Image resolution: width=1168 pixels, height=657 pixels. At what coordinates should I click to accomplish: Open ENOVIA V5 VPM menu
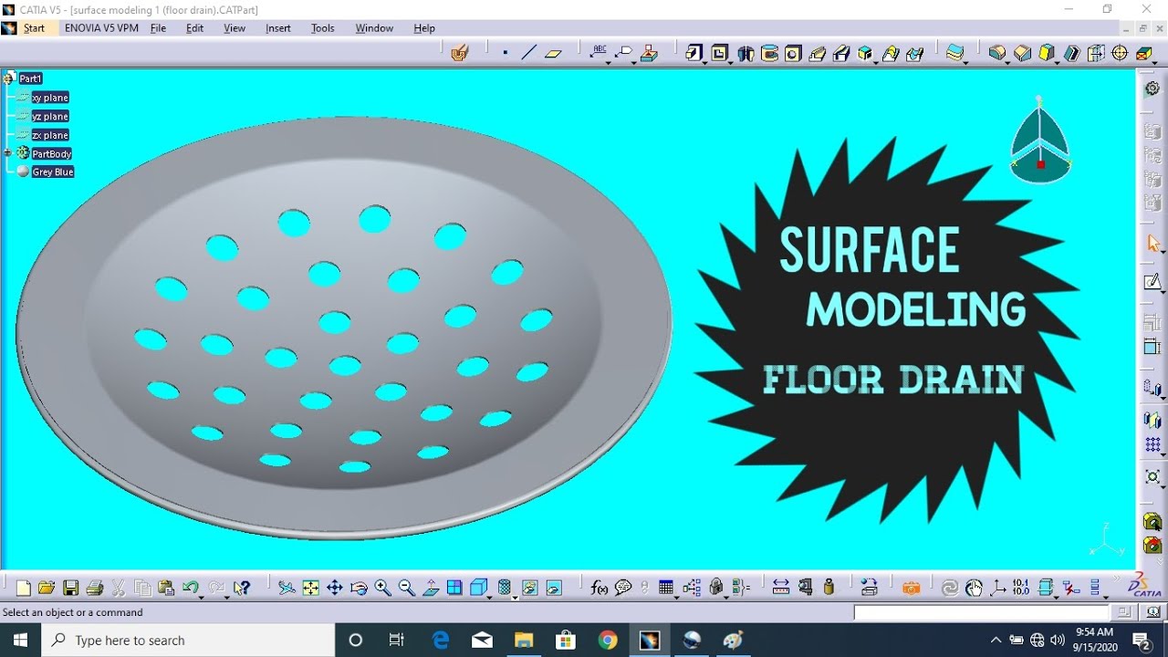(x=101, y=28)
